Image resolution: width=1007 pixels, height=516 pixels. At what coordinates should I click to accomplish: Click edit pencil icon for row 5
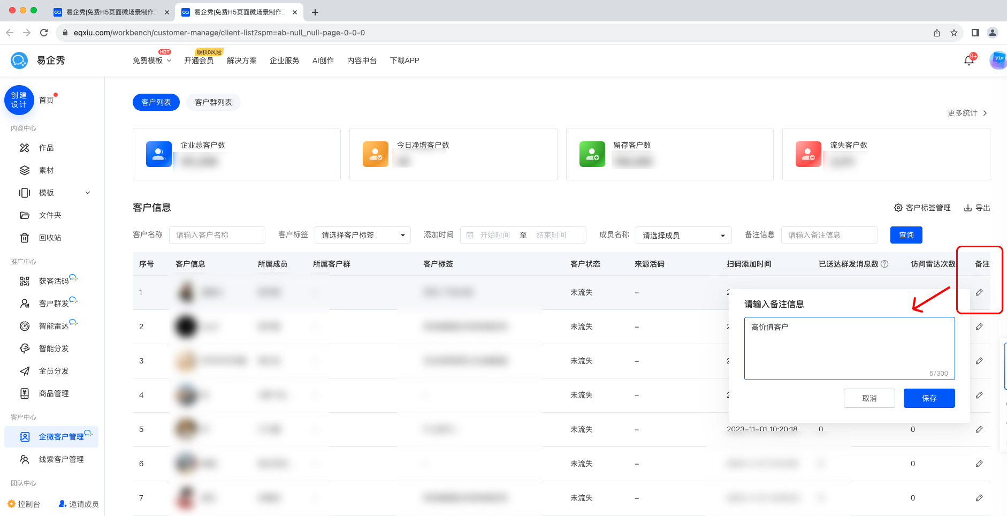click(979, 429)
